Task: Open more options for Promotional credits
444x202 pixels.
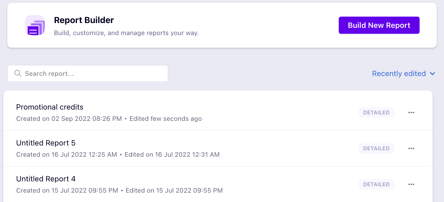Action: (411, 113)
